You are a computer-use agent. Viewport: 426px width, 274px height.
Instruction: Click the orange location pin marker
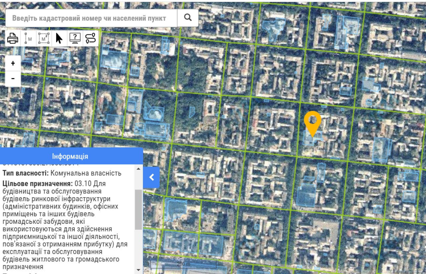coord(313,123)
